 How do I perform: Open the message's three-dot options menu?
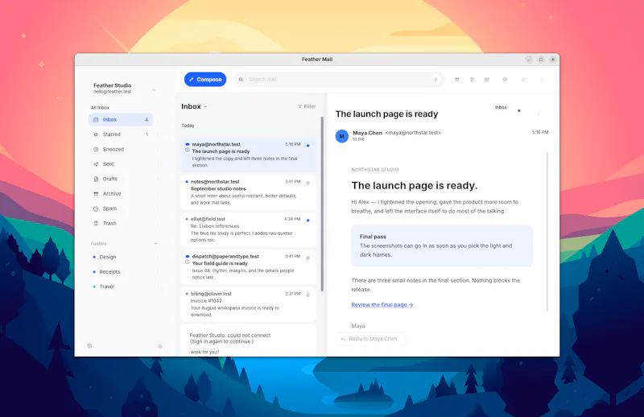pos(538,114)
